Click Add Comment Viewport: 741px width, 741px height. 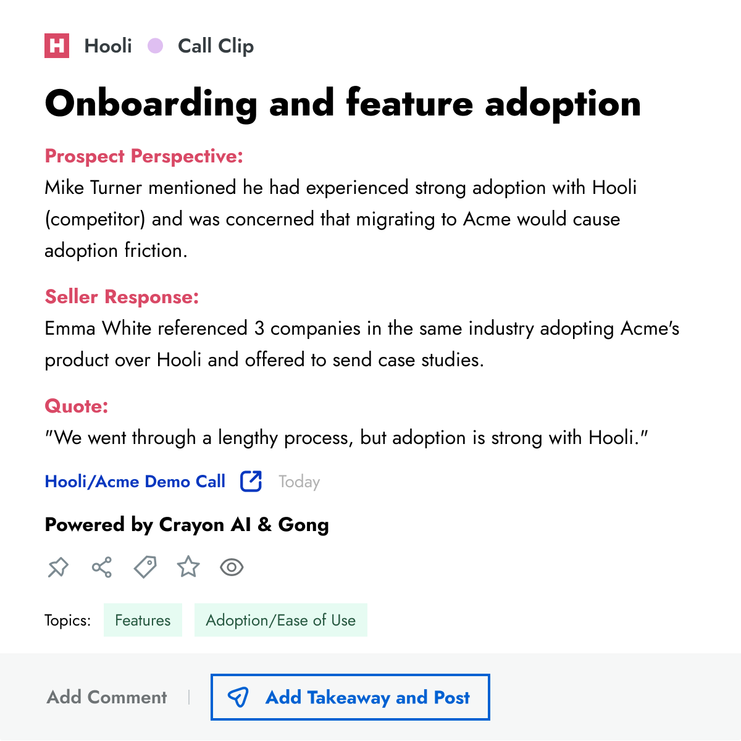(x=106, y=697)
